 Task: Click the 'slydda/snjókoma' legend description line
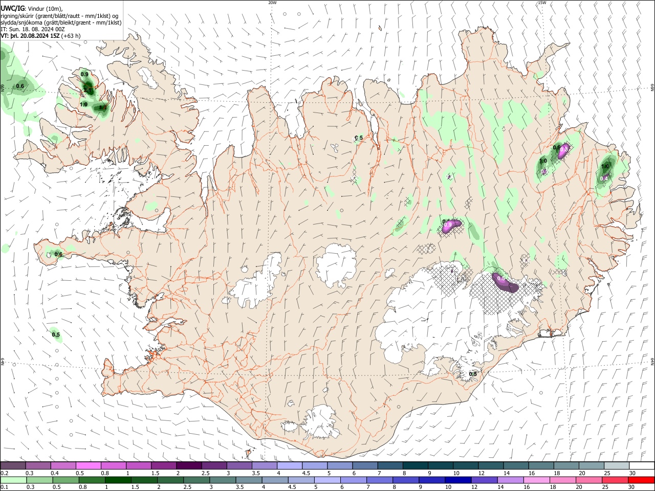click(61, 22)
